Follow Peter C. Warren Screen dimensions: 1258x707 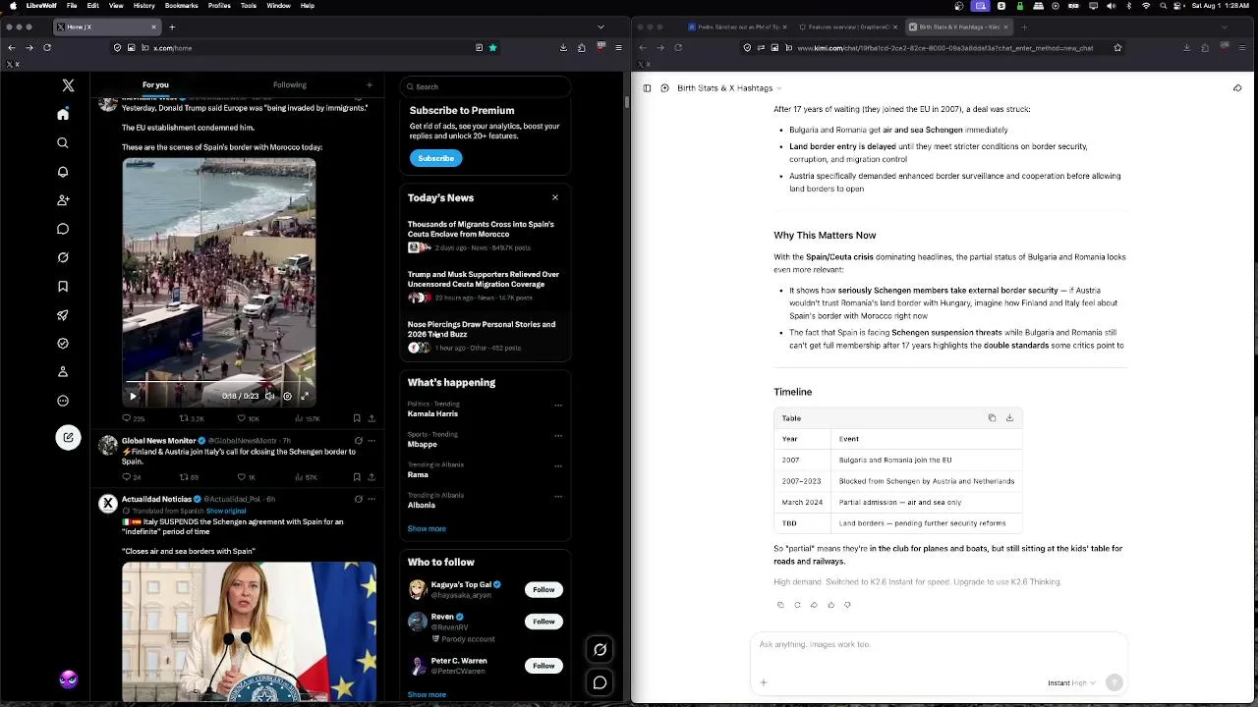coord(543,666)
